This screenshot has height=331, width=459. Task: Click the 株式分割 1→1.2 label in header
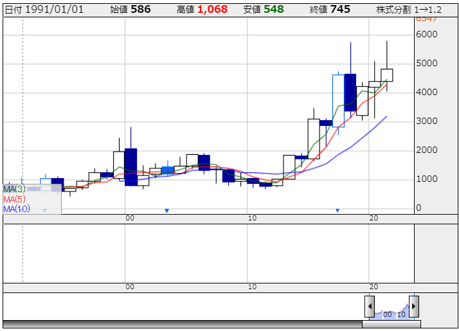point(409,10)
